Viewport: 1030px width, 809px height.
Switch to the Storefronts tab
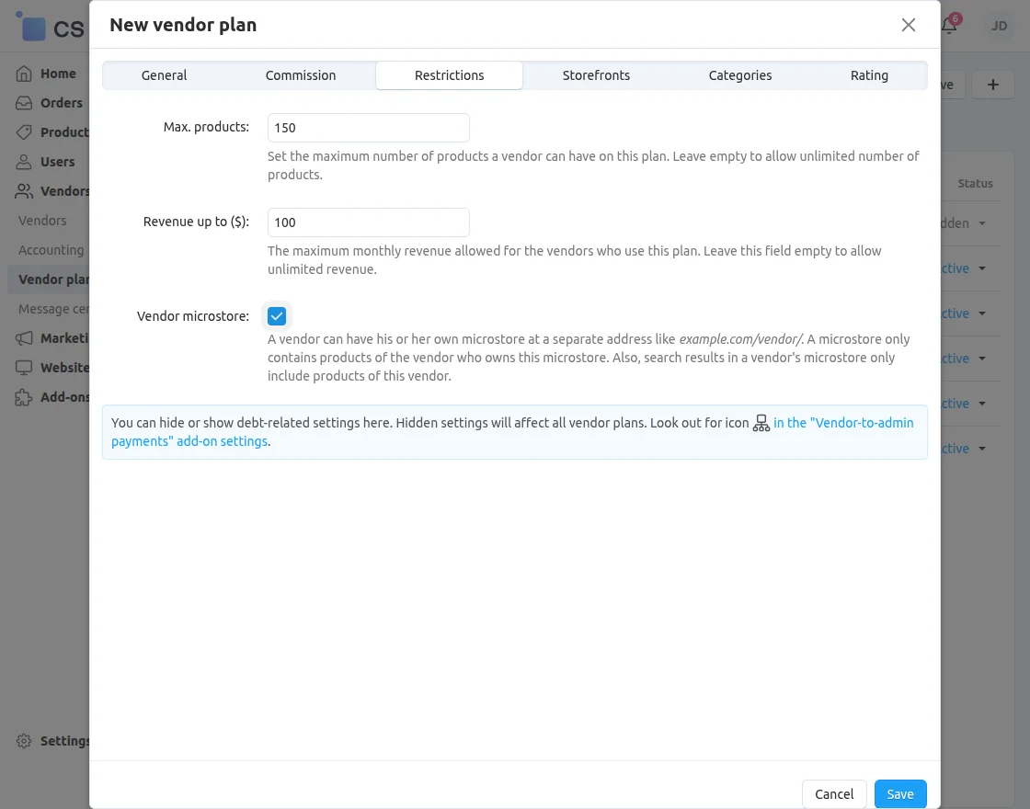pos(596,75)
